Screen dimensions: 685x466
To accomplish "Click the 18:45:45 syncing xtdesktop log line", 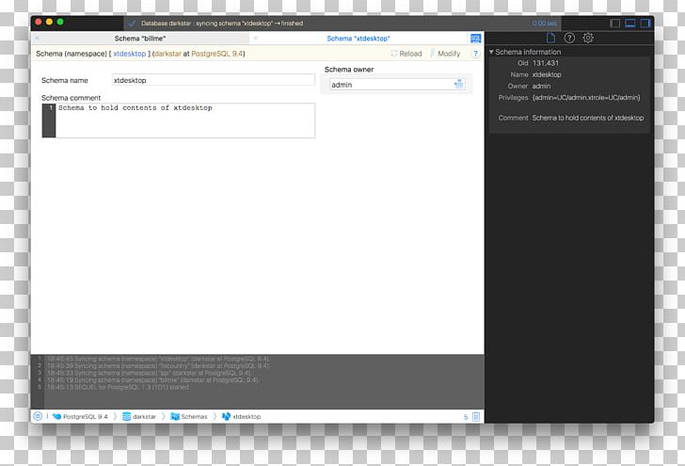I will (158, 359).
